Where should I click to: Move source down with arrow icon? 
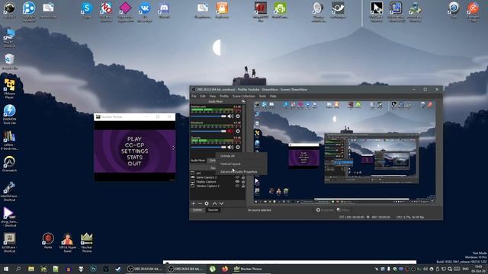[x=222, y=203]
